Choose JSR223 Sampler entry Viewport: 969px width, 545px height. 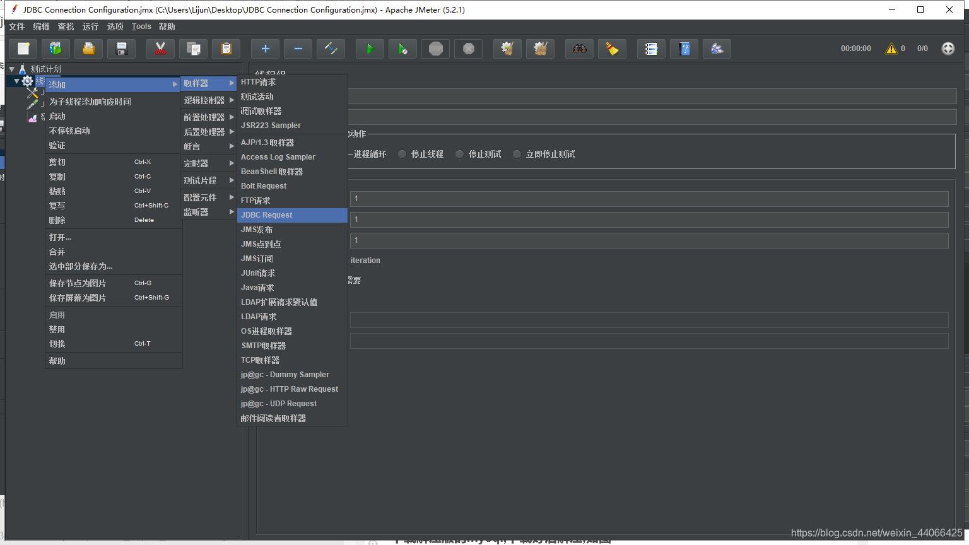[292, 126]
